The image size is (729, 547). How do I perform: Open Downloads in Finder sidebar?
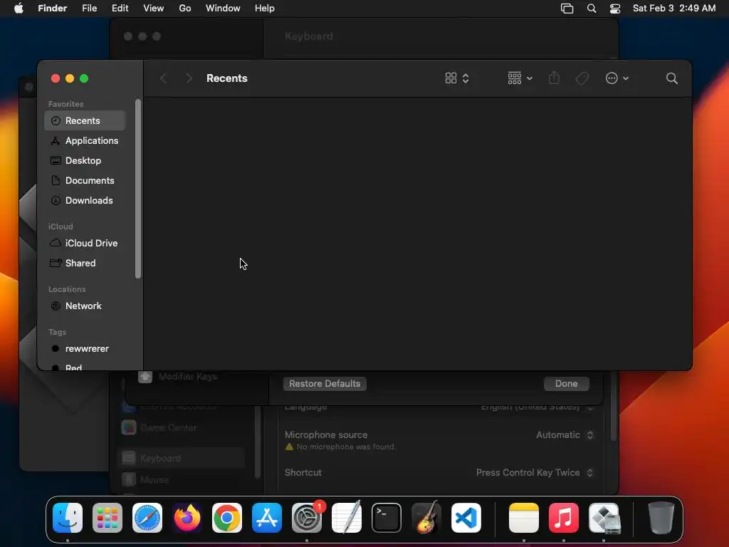(x=85, y=201)
